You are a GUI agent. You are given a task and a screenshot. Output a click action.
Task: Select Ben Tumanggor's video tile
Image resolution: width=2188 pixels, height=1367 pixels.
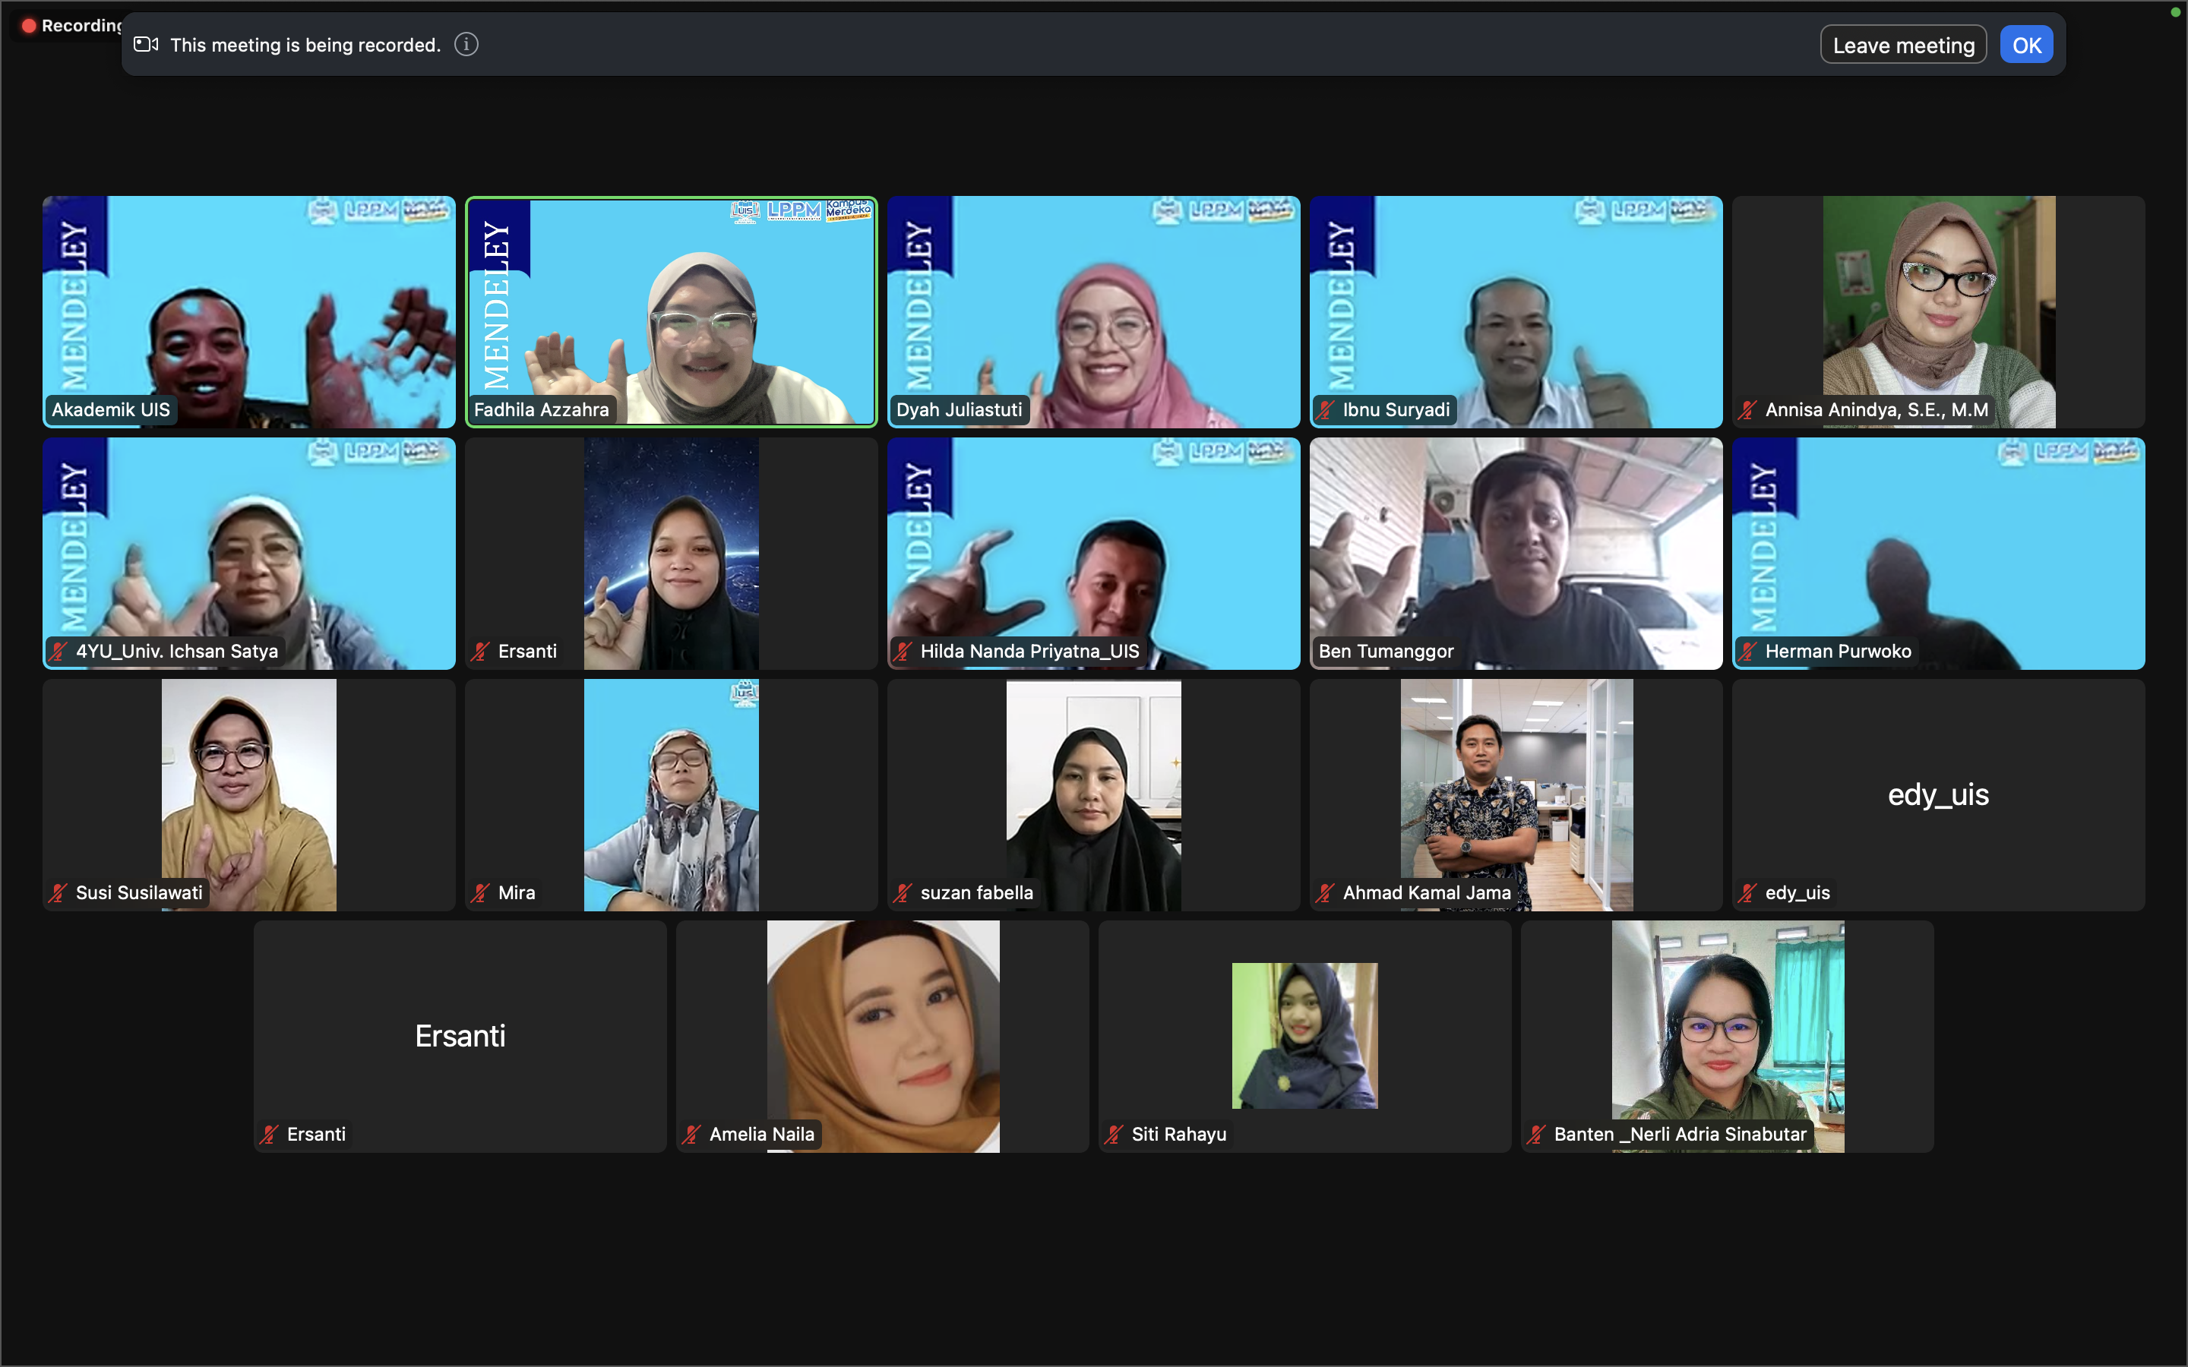(1516, 554)
